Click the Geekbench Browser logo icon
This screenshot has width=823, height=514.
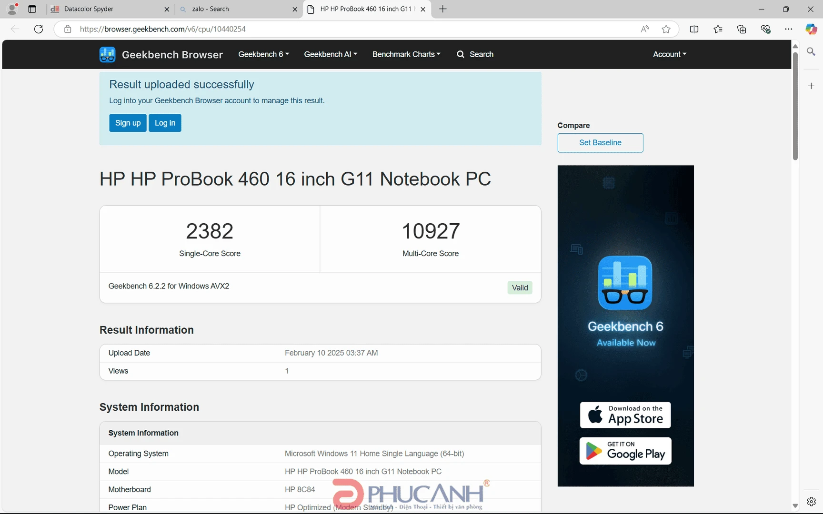point(107,54)
